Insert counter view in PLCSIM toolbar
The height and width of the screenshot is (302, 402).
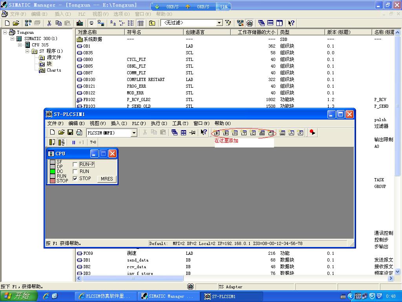(253, 133)
